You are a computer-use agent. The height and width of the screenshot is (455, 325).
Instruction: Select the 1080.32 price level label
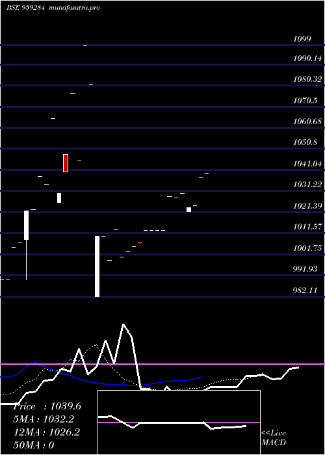pos(307,79)
